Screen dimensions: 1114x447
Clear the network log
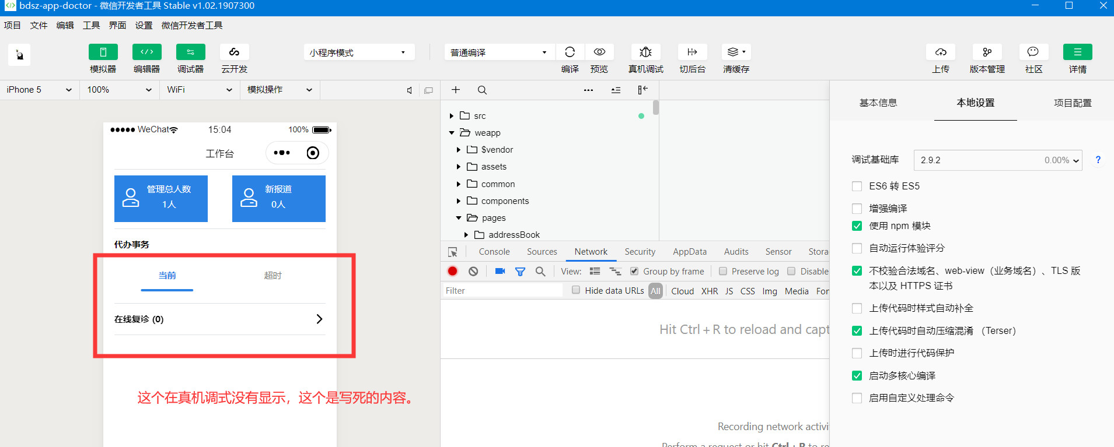[473, 271]
